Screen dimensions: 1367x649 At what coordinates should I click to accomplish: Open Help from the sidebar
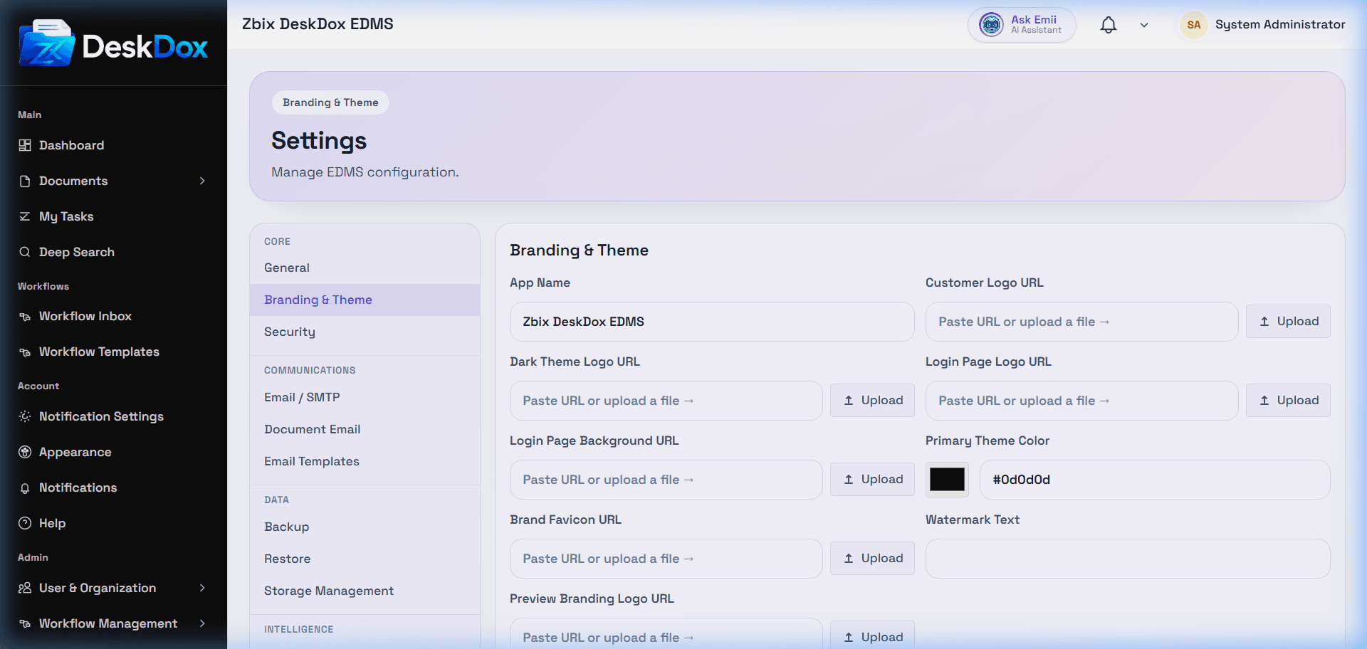[114, 523]
